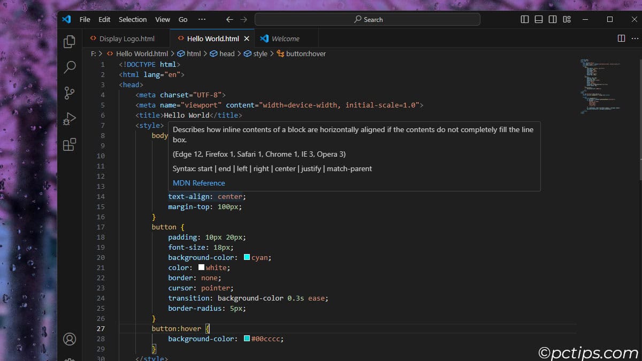Click the MDN Reference link
The width and height of the screenshot is (642, 361).
[x=198, y=183]
